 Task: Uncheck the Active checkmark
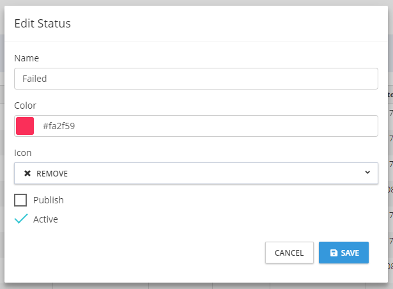[21, 219]
